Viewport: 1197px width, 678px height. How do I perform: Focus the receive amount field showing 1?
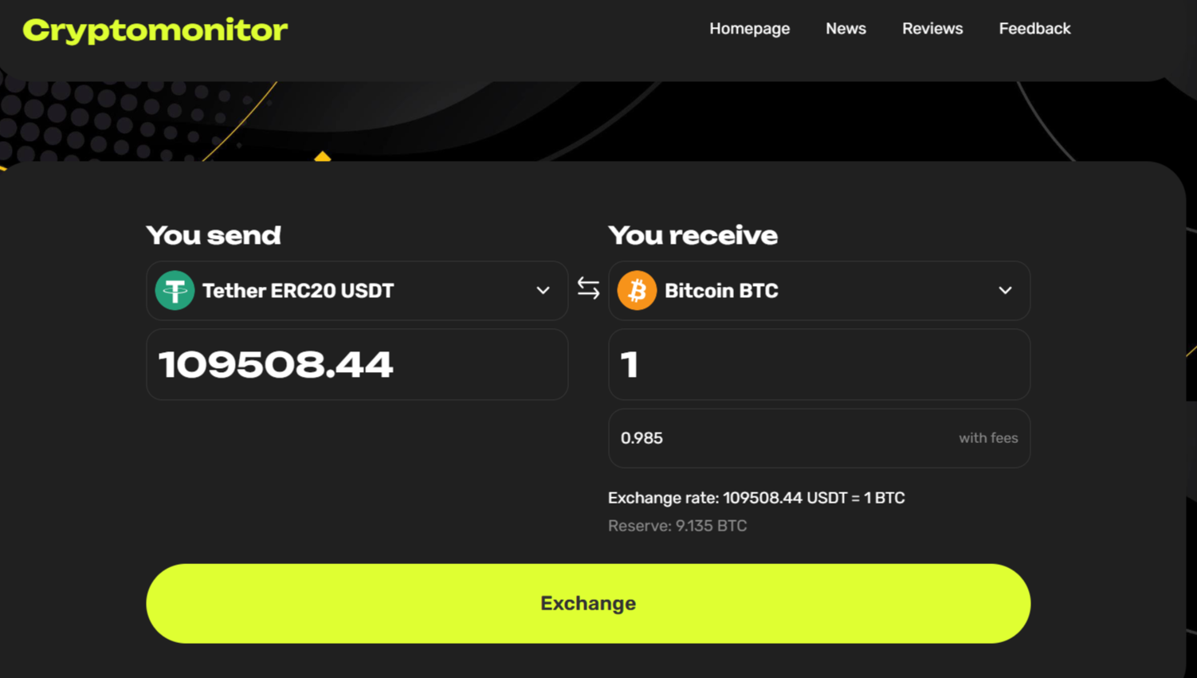[819, 364]
